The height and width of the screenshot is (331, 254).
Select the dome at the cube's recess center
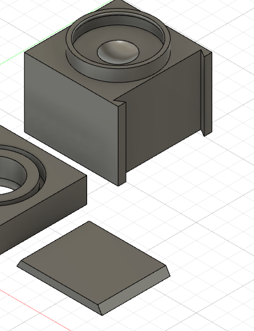[118, 52]
